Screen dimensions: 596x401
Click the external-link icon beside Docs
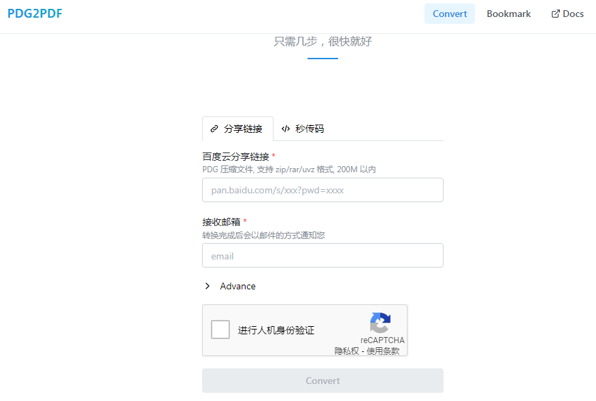555,14
